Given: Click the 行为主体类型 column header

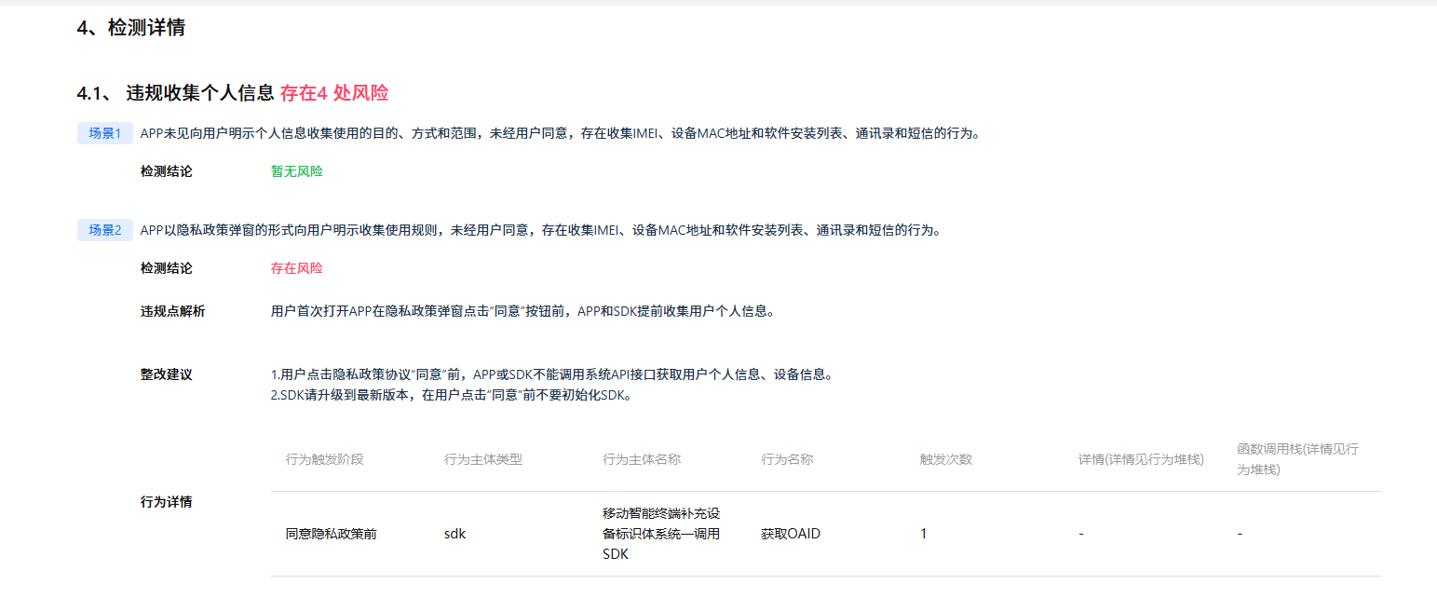Looking at the screenshot, I should click(482, 459).
